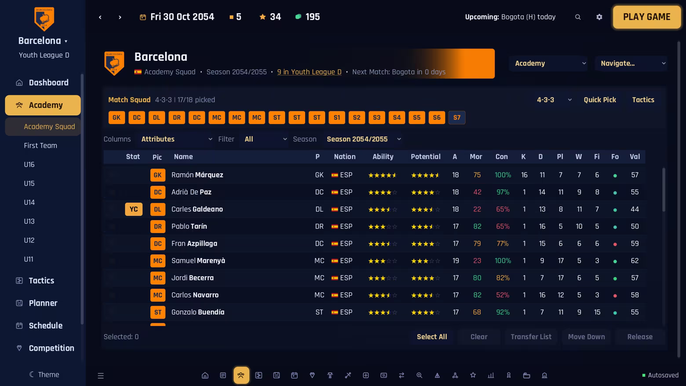Select the U16 squad in the sidebar
Viewport: 686px width, 386px height.
[43, 164]
